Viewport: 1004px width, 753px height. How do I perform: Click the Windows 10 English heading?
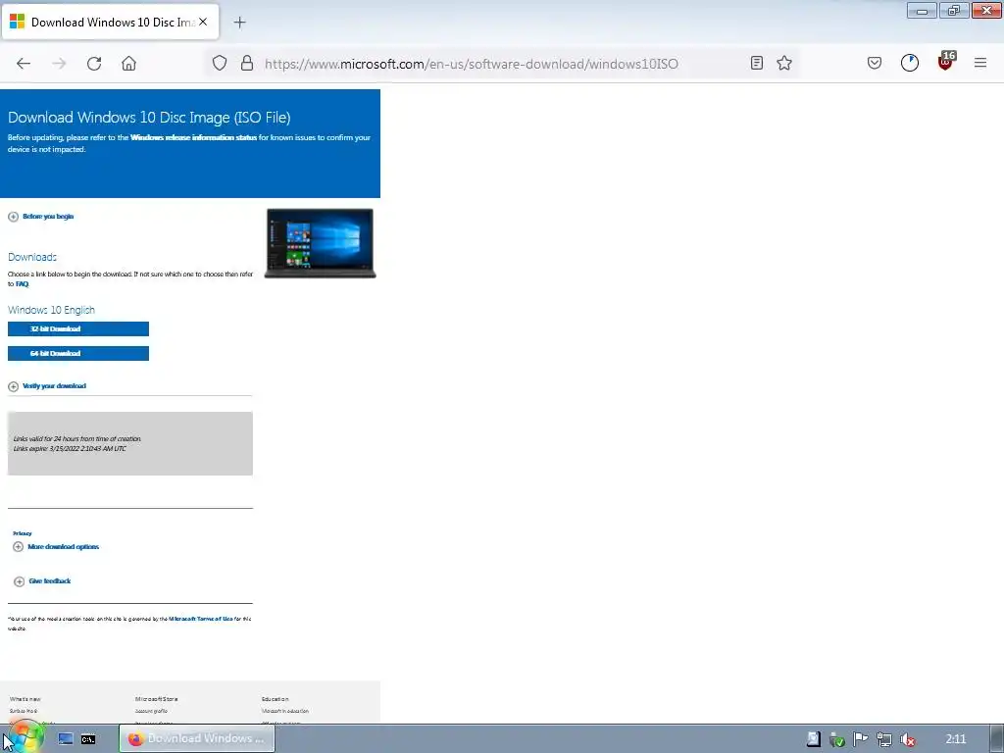click(51, 310)
